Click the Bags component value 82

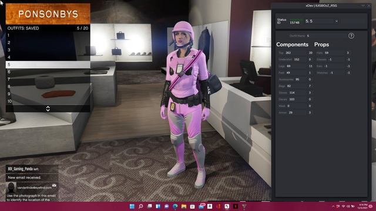click(x=289, y=86)
